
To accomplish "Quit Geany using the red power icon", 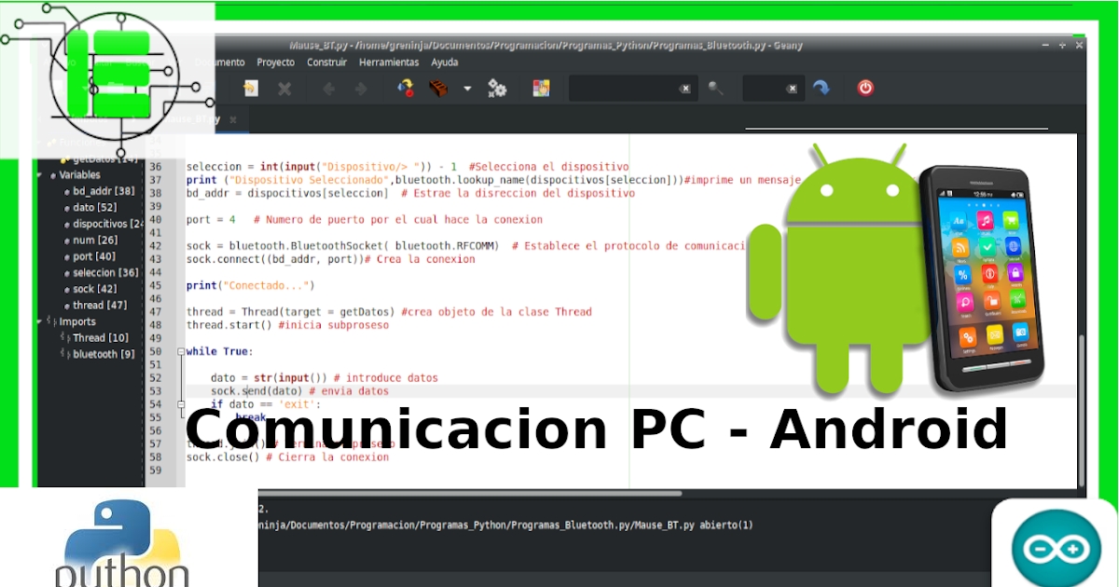I will (x=864, y=89).
